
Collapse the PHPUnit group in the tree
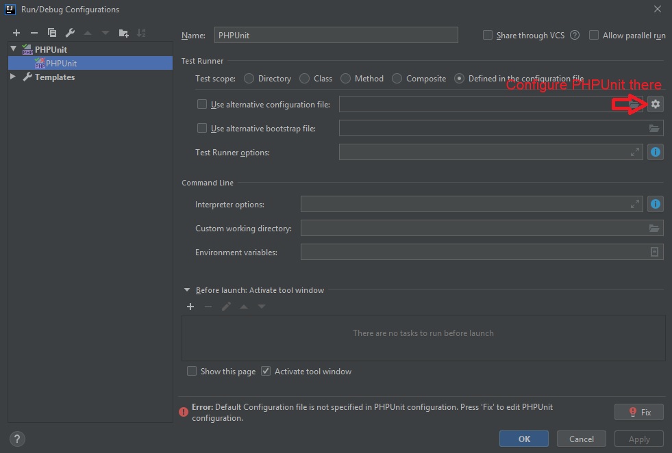(13, 49)
